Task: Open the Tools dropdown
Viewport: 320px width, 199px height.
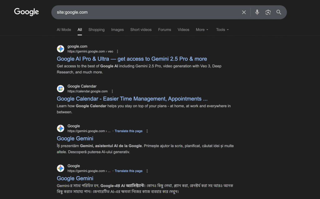Action: click(x=222, y=29)
